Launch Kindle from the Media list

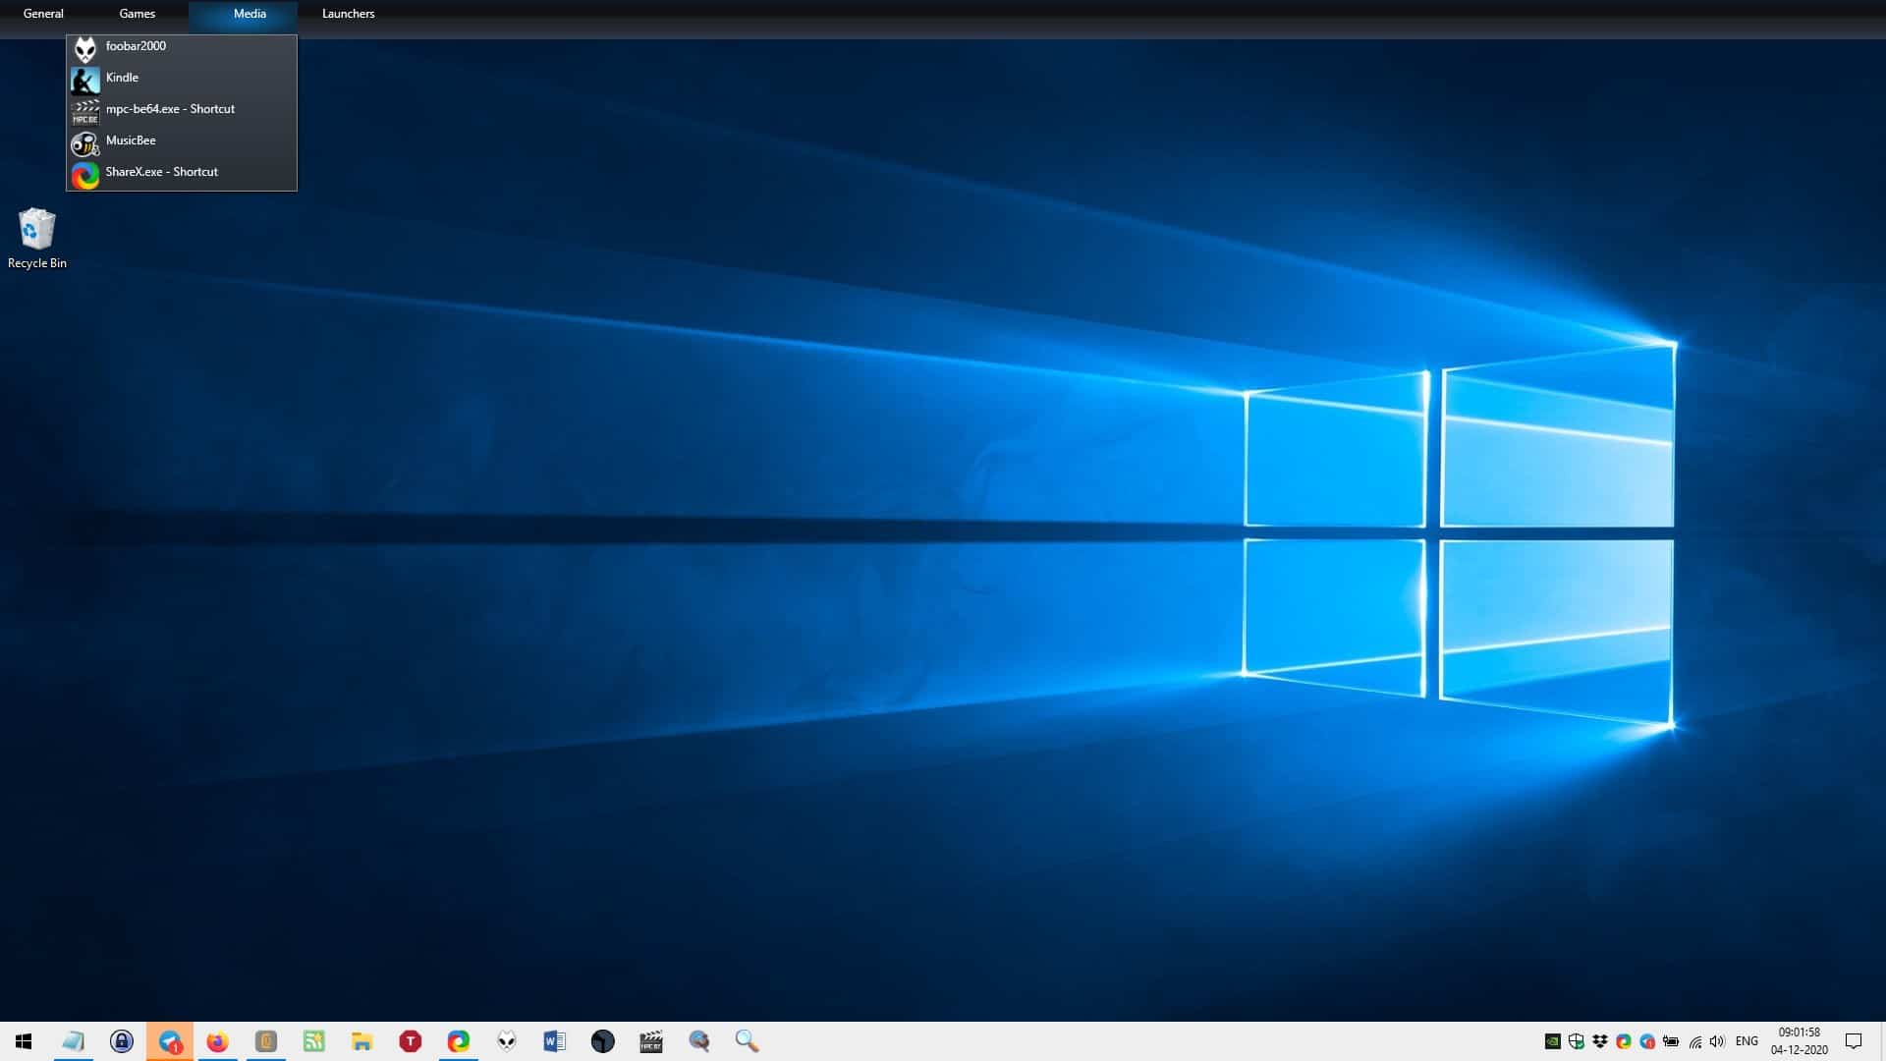pyautogui.click(x=182, y=78)
